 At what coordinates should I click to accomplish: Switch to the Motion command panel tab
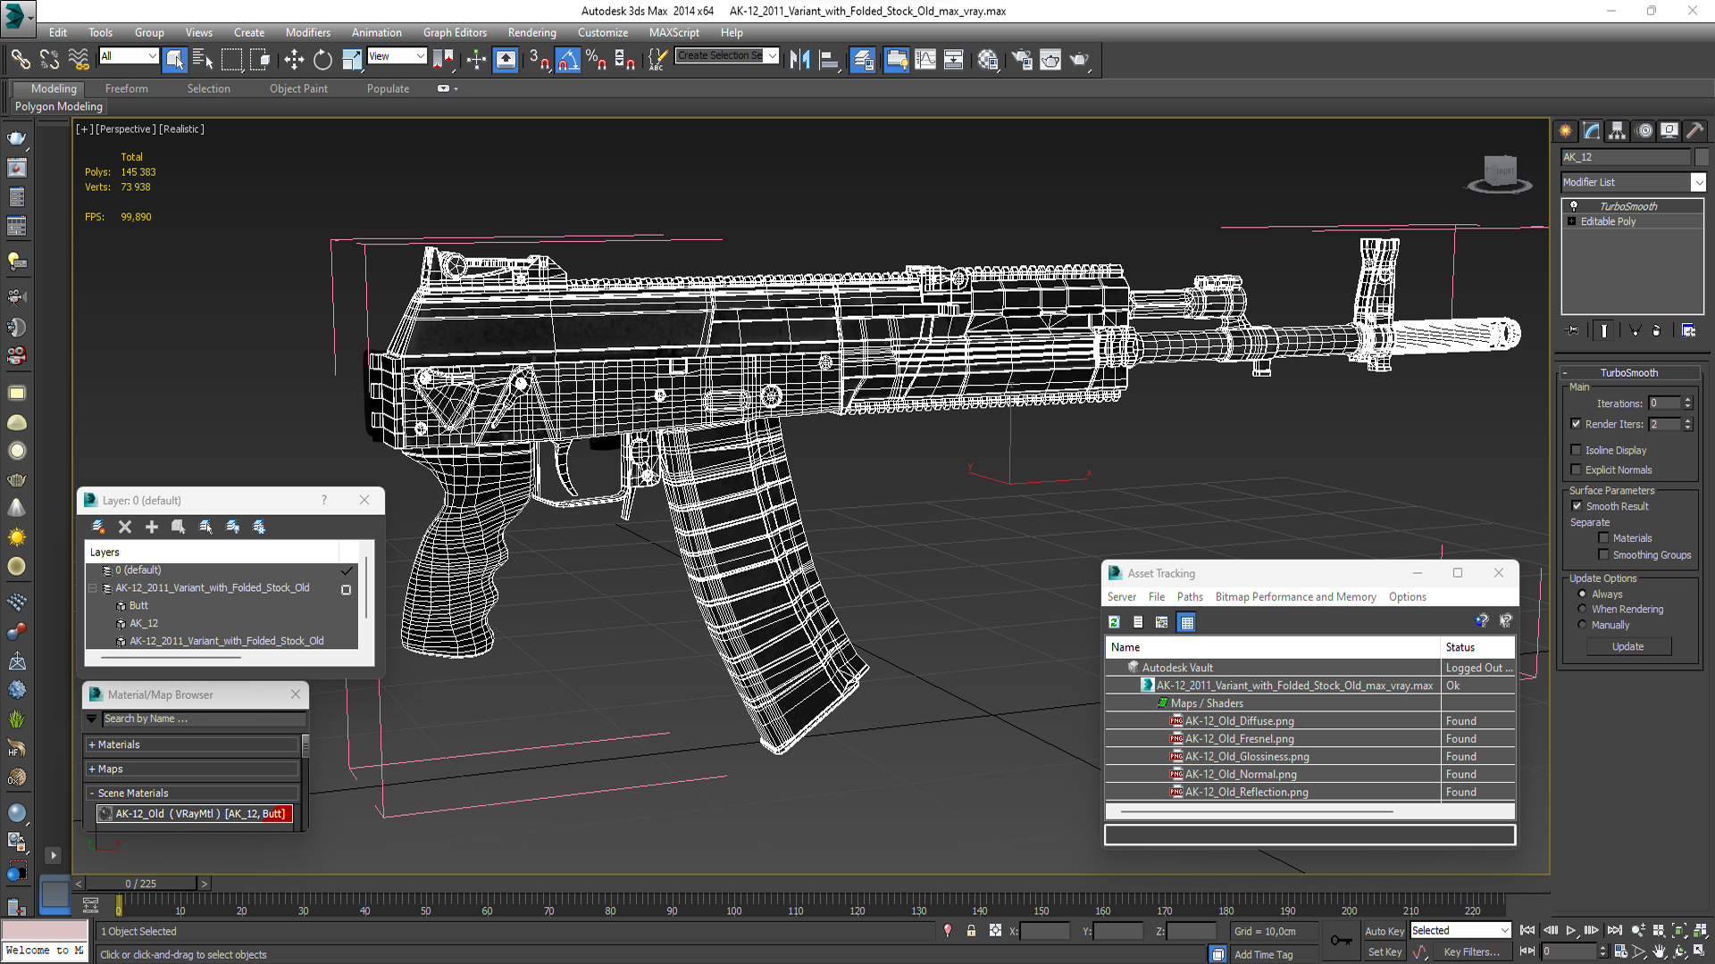coord(1644,131)
